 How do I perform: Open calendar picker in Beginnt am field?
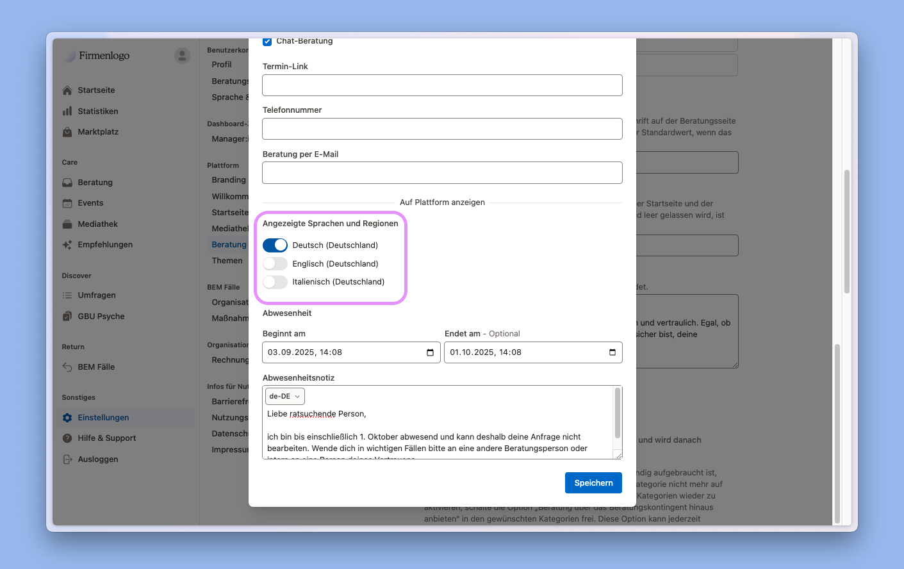point(430,352)
